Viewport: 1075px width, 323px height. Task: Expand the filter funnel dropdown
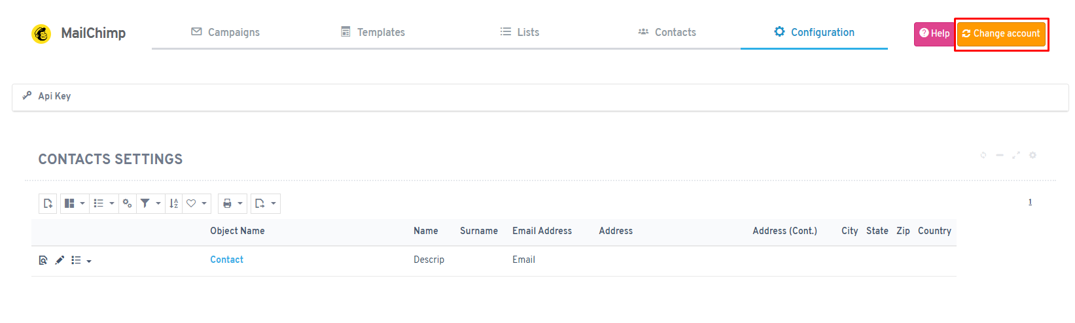point(150,203)
